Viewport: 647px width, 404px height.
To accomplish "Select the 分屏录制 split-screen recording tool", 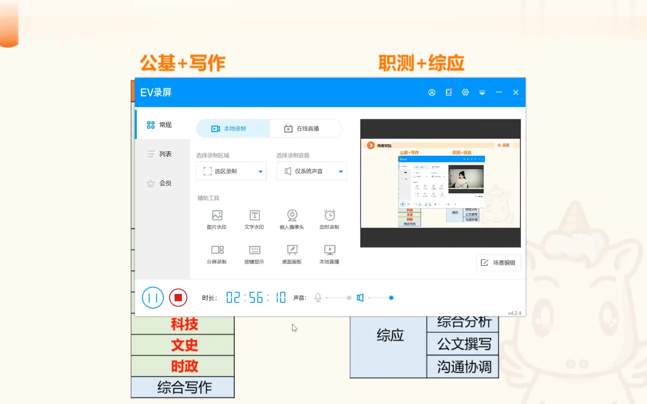I will click(217, 254).
